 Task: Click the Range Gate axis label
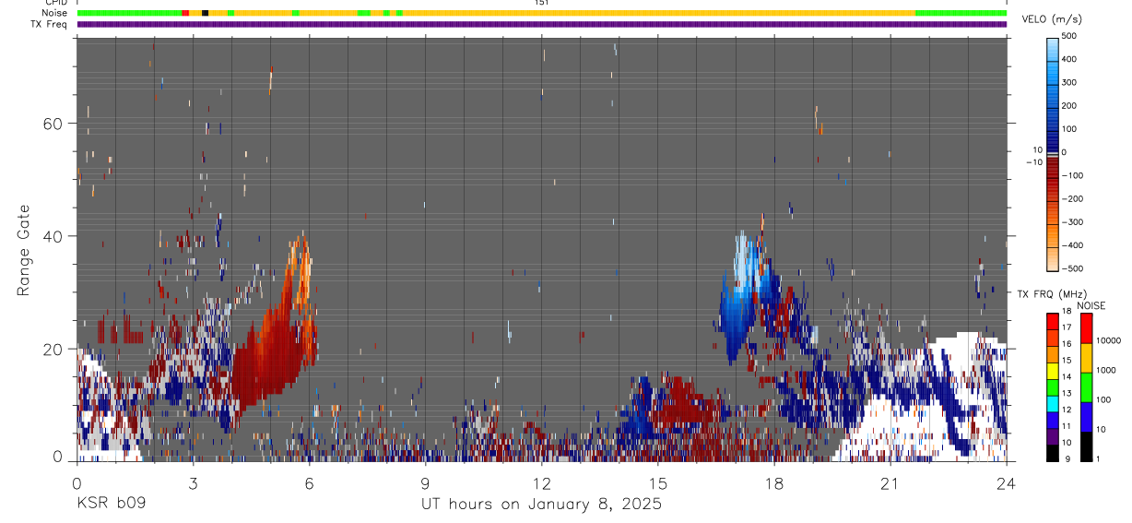click(x=25, y=250)
